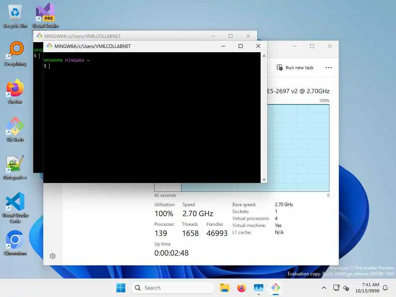Click the volume muted icon in system tray
Screen dimensions: 396x297
[x=346, y=288]
